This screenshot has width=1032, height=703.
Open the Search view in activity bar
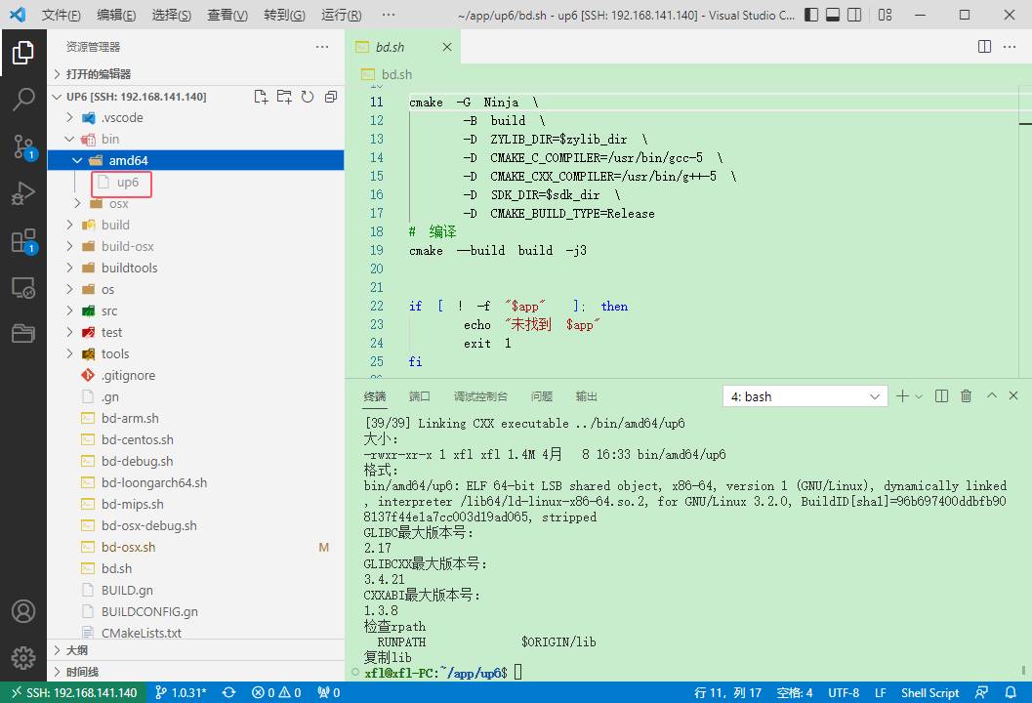point(22,99)
